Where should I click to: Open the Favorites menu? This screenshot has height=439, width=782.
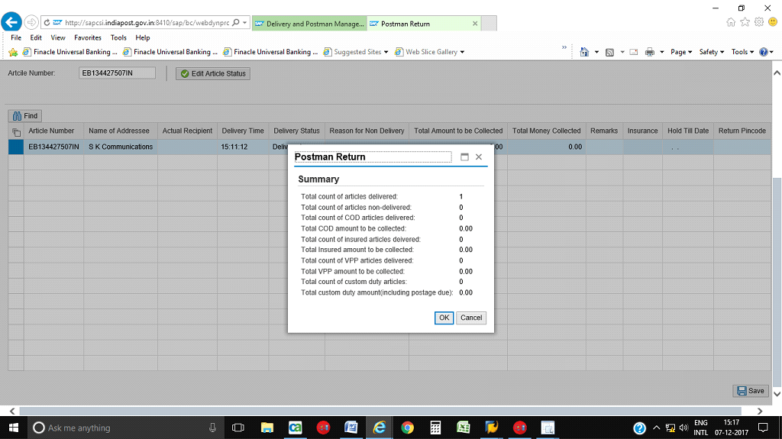(88, 37)
